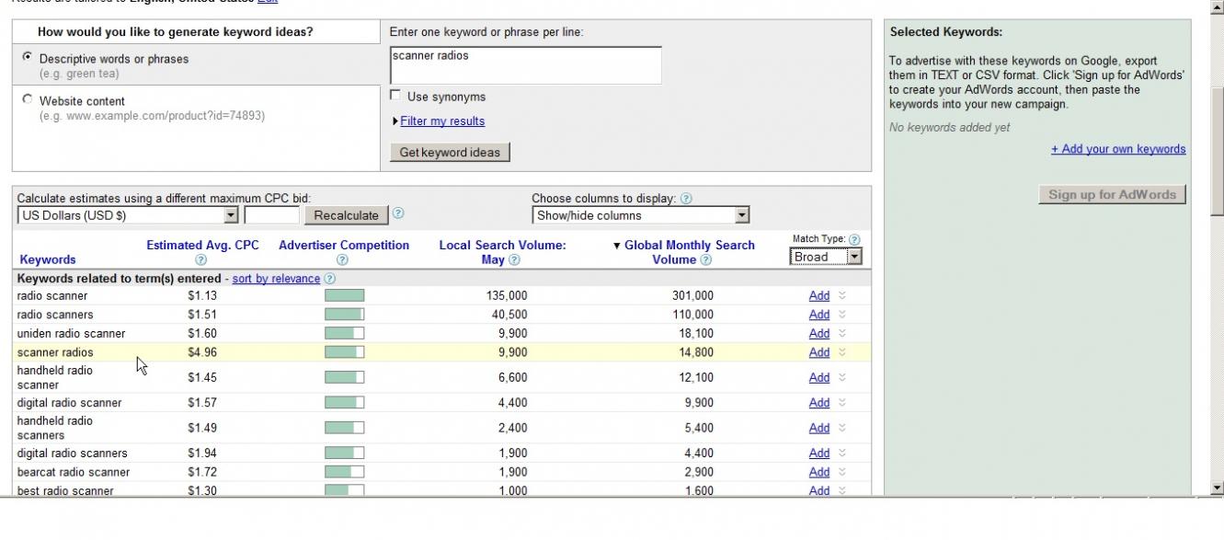Select Website content radio button
Viewport: 1224px width, 540px height.
coord(27,99)
